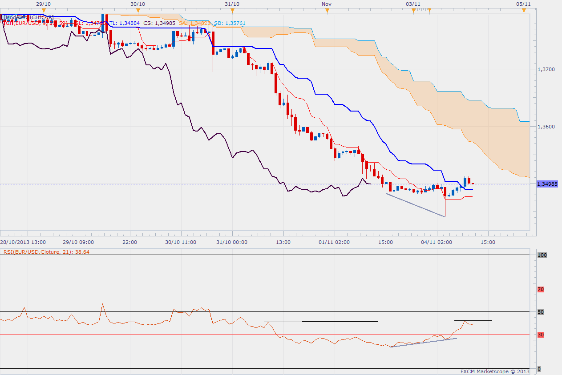This screenshot has width=562, height=375.
Task: Select the current price tag 1,34985
Action: click(547, 184)
